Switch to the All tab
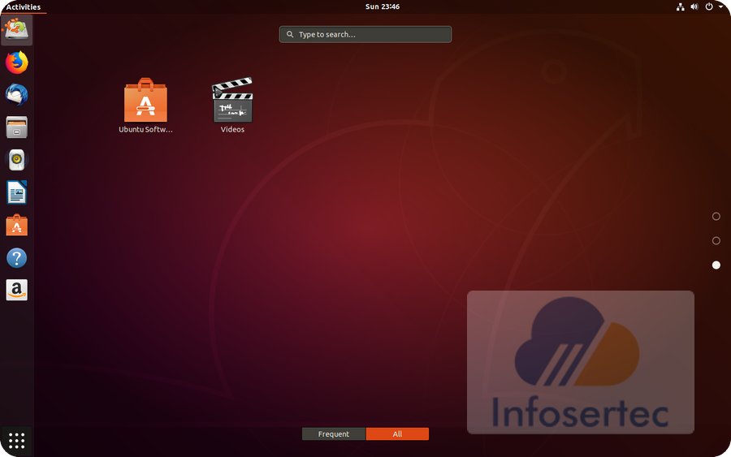 397,434
